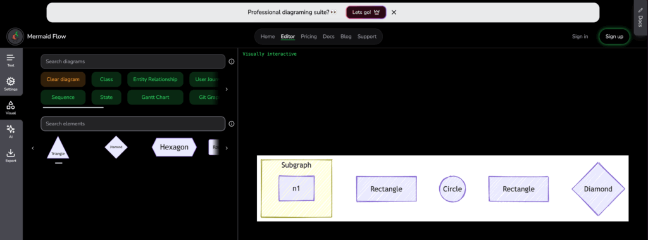Click the Sign up button

[614, 37]
